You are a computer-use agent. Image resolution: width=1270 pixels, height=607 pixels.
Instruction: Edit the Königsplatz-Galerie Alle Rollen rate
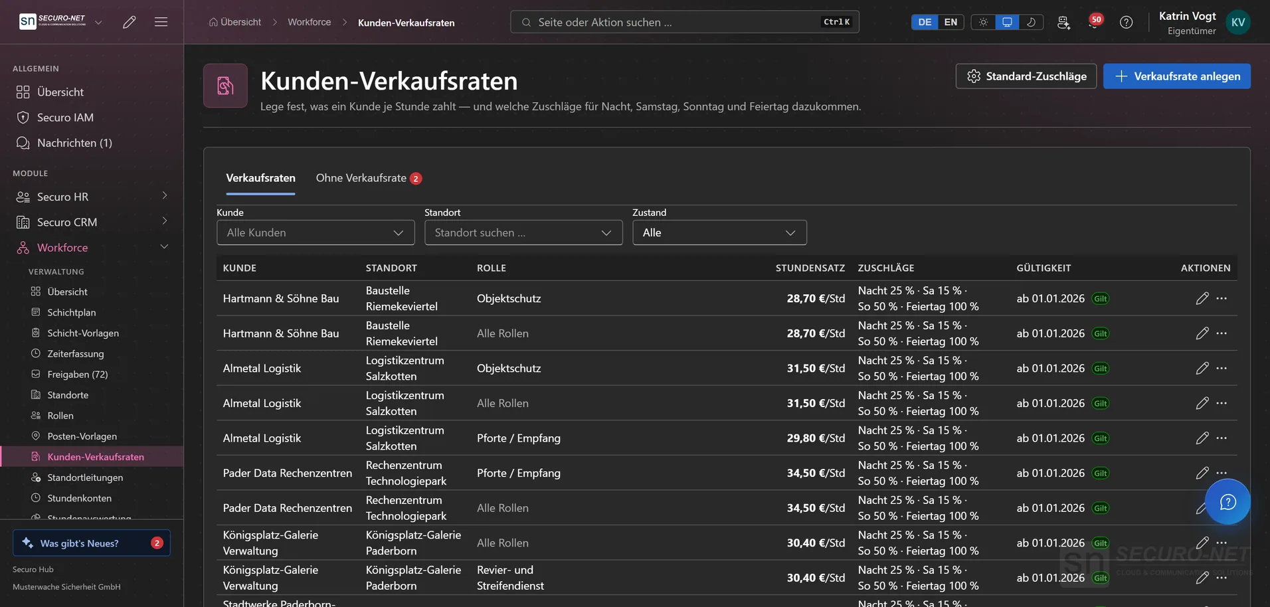click(x=1202, y=543)
